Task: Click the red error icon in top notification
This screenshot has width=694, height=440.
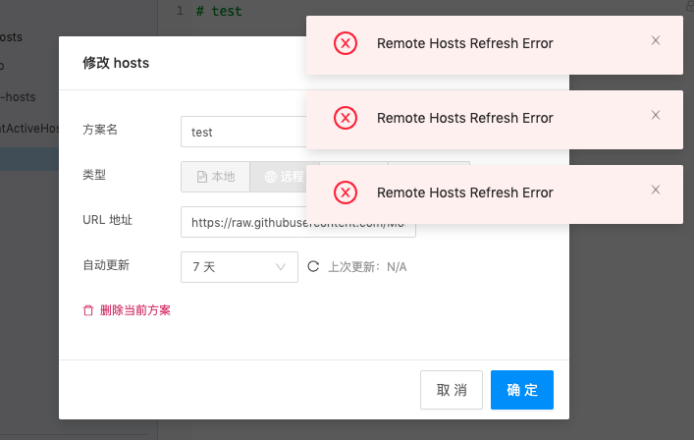Action: coord(346,43)
